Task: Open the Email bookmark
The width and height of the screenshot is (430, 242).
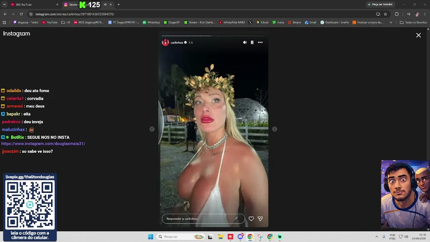Action: click(x=310, y=23)
